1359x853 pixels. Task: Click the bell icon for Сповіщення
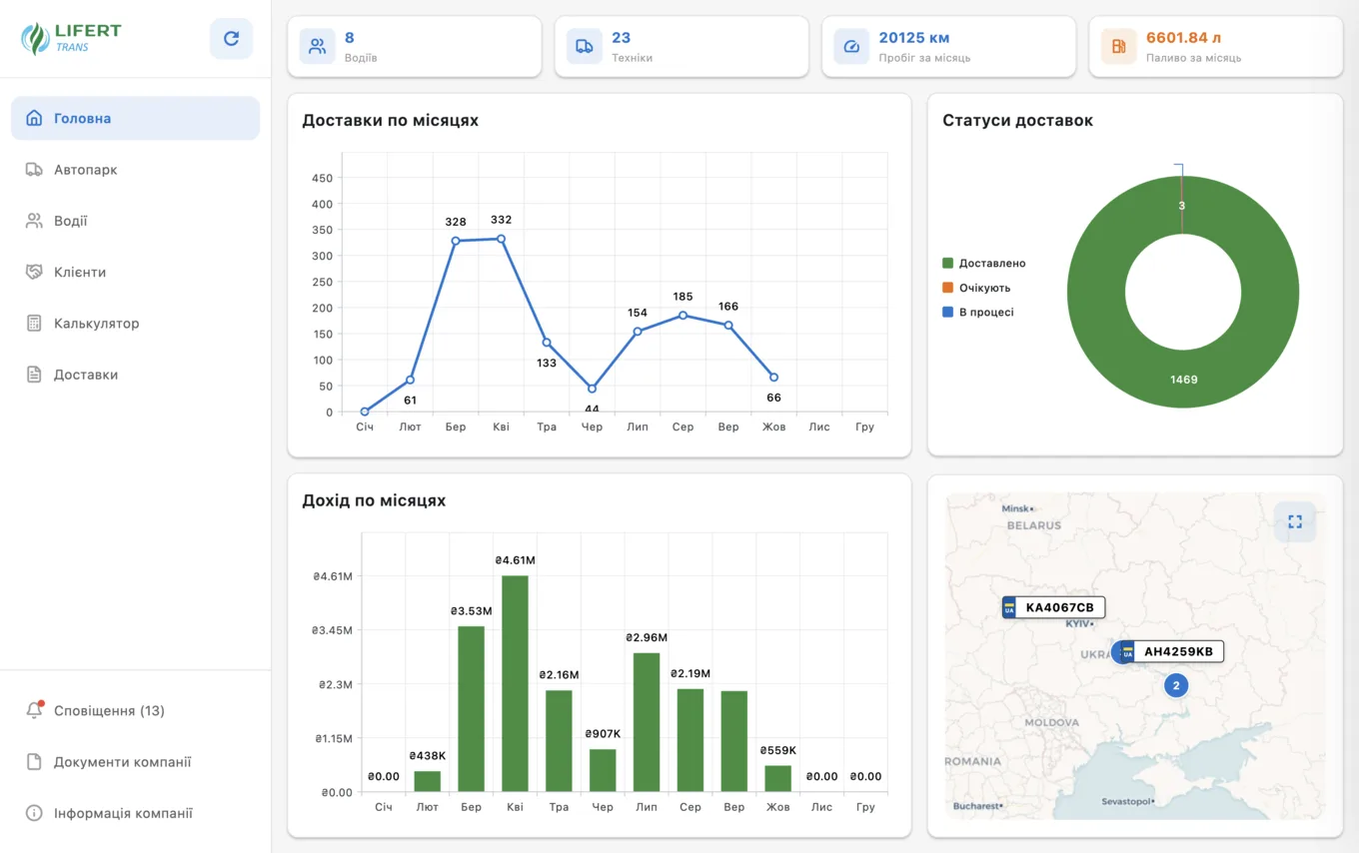34,710
